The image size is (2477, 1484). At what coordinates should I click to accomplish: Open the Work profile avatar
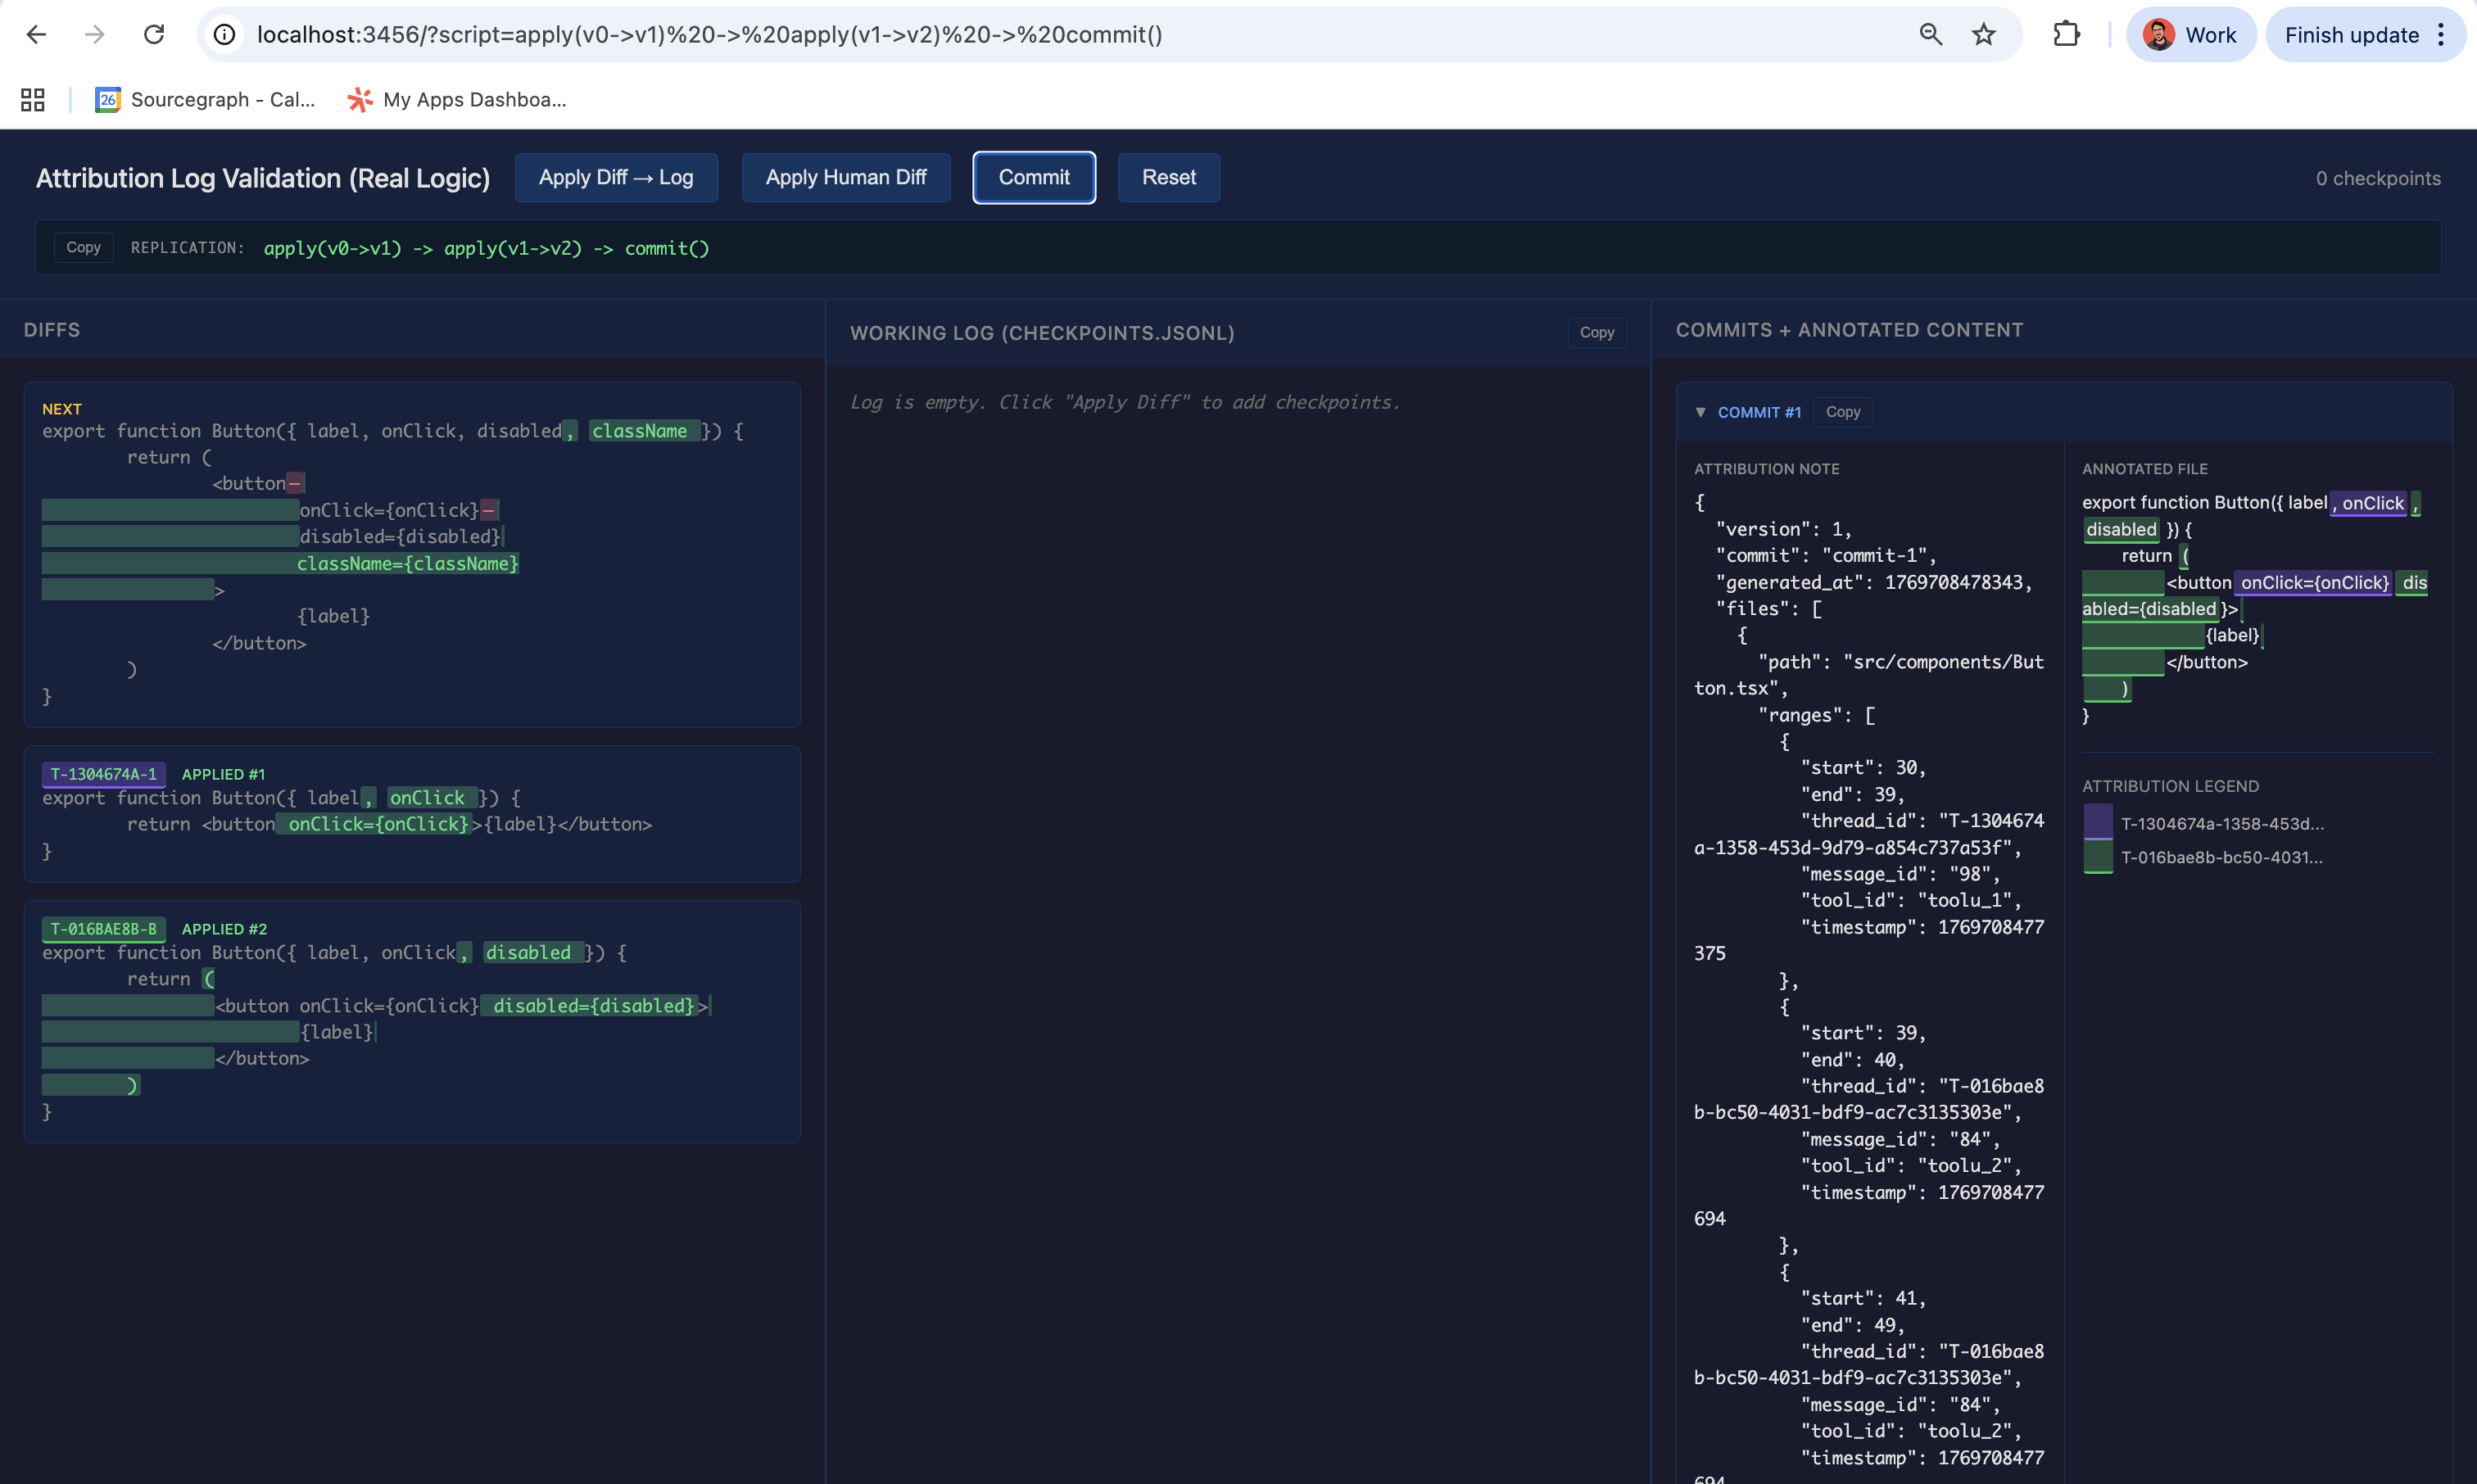tap(2190, 34)
